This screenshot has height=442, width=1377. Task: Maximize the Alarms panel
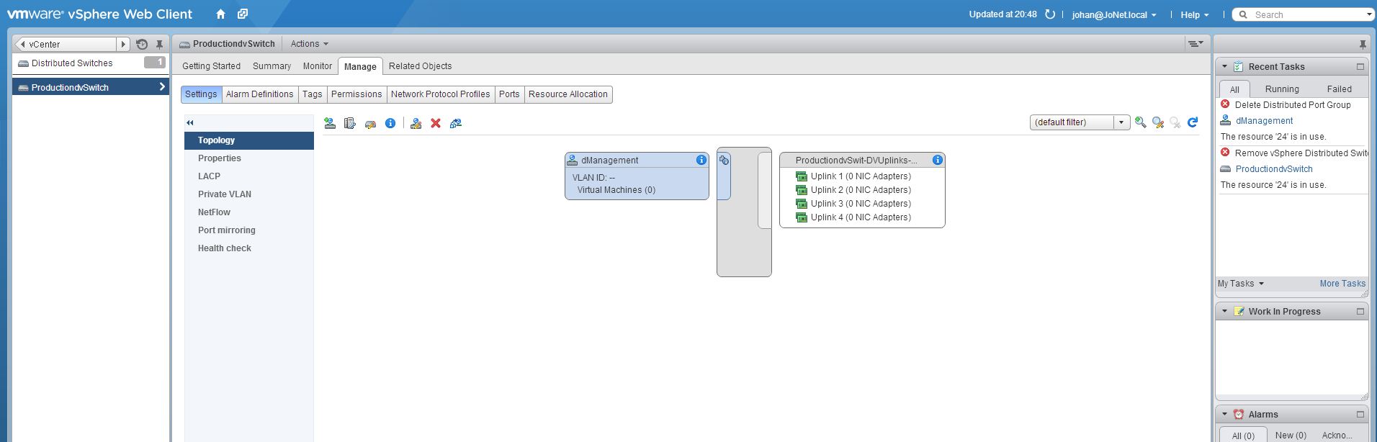[x=1360, y=415]
